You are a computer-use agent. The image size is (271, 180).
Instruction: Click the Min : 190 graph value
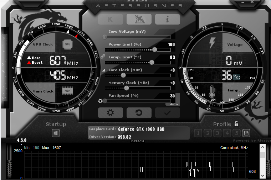tap(31, 148)
